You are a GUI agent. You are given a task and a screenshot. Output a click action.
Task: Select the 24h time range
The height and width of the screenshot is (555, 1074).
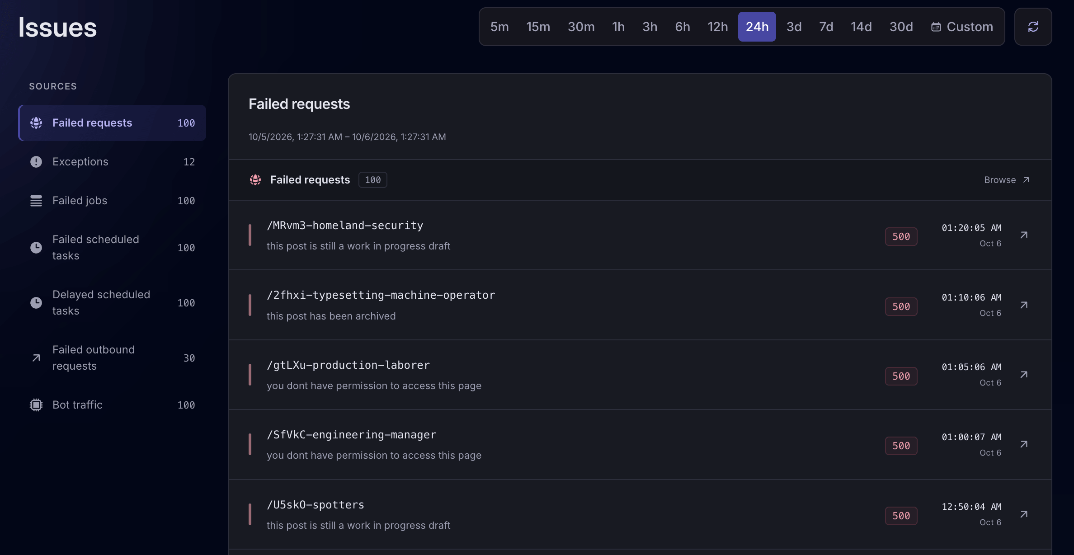click(757, 27)
